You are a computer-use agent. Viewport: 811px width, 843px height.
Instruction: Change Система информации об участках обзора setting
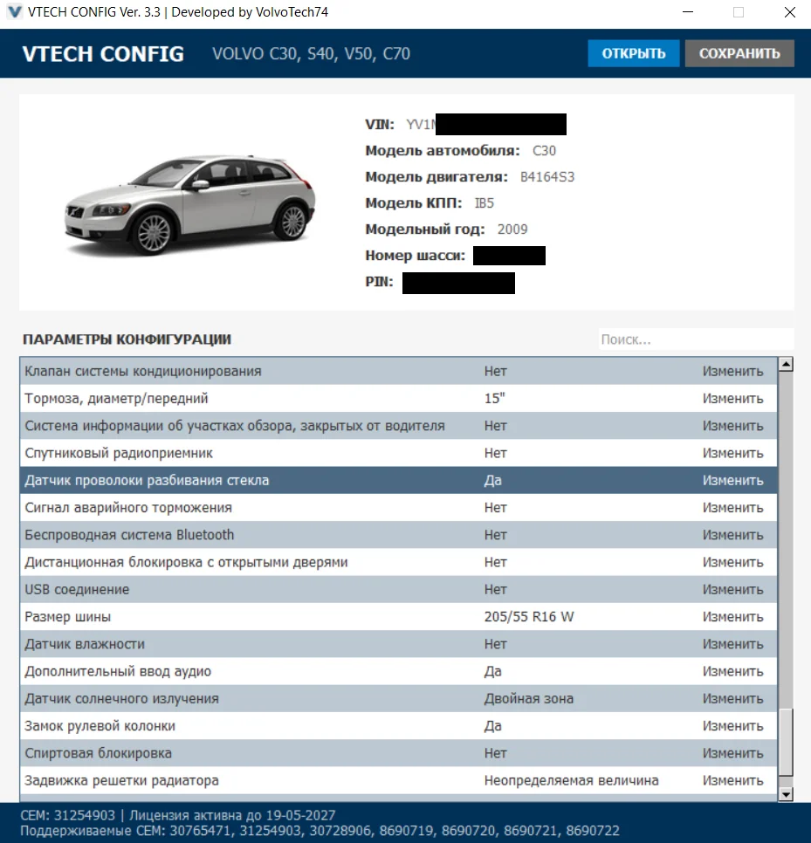[732, 426]
